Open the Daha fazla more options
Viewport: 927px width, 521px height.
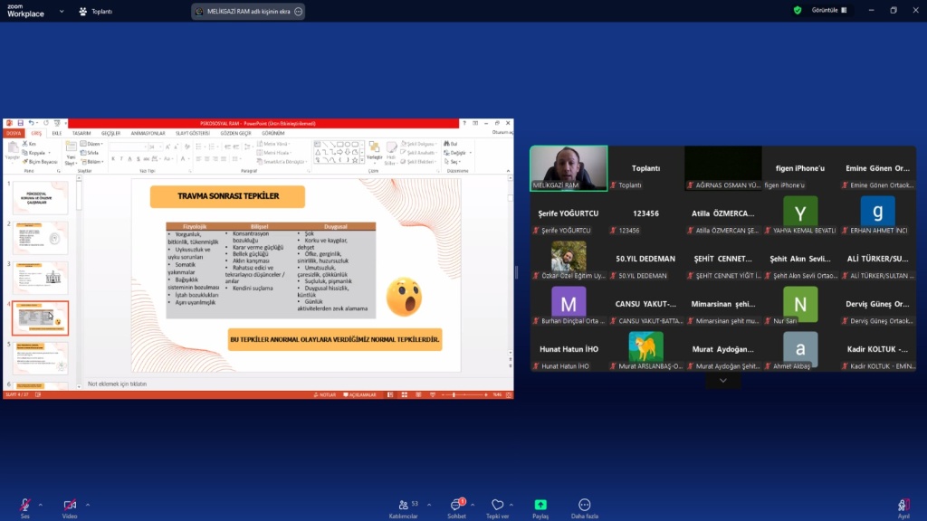click(584, 505)
